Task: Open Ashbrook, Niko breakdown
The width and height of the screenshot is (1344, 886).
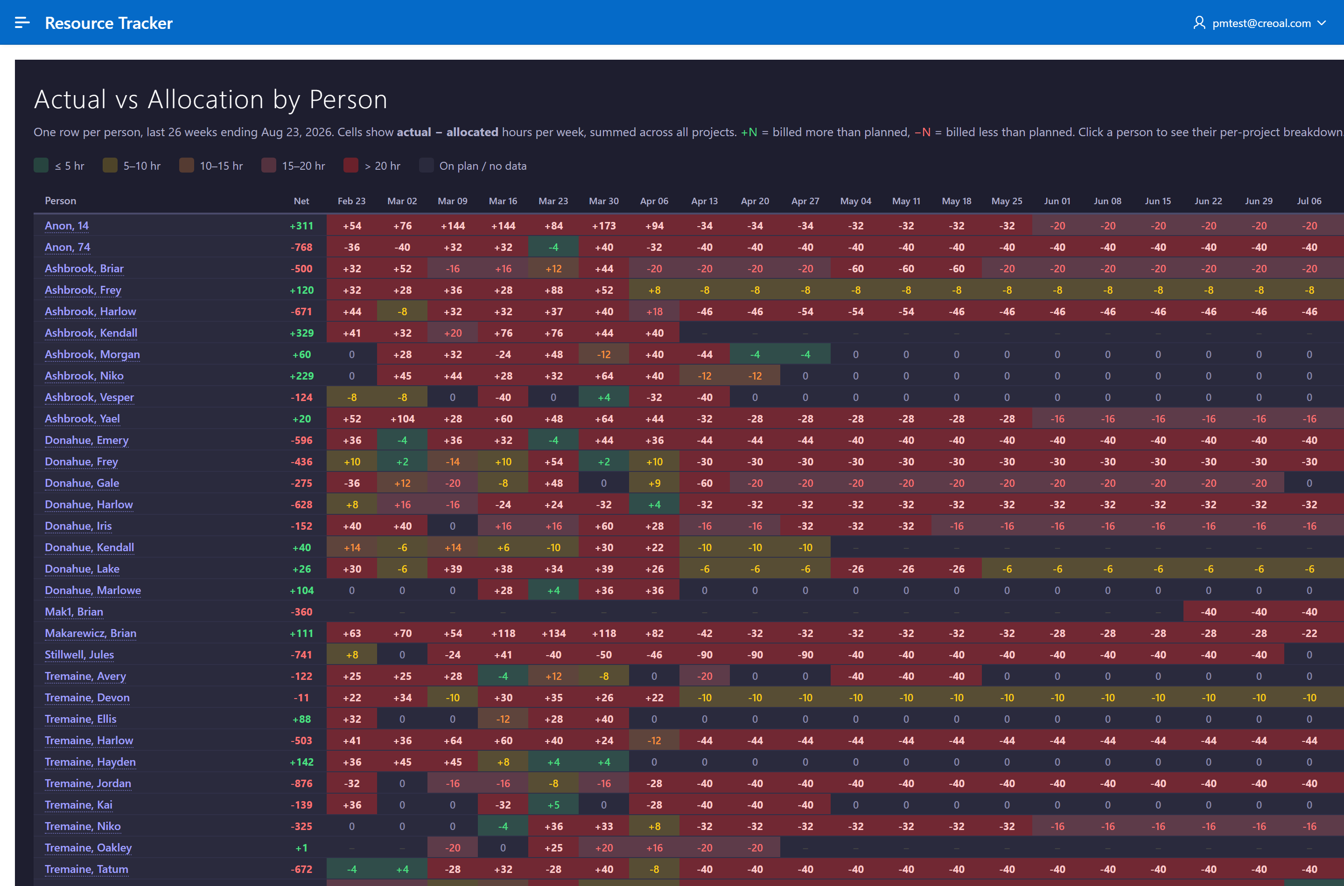Action: point(84,376)
